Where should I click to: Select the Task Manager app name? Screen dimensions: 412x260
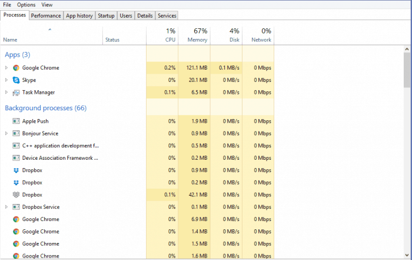(x=39, y=93)
